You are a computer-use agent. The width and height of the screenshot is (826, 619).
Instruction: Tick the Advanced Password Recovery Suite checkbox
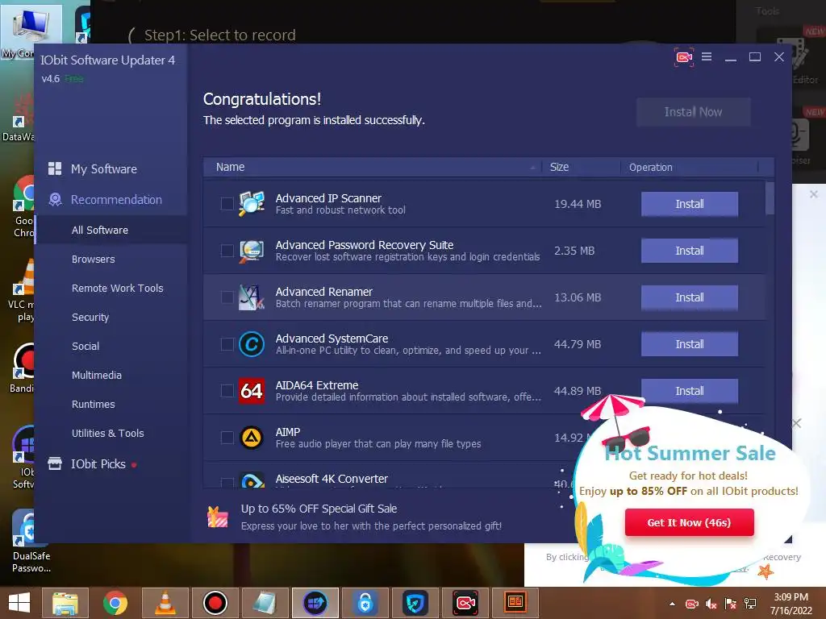coord(227,251)
